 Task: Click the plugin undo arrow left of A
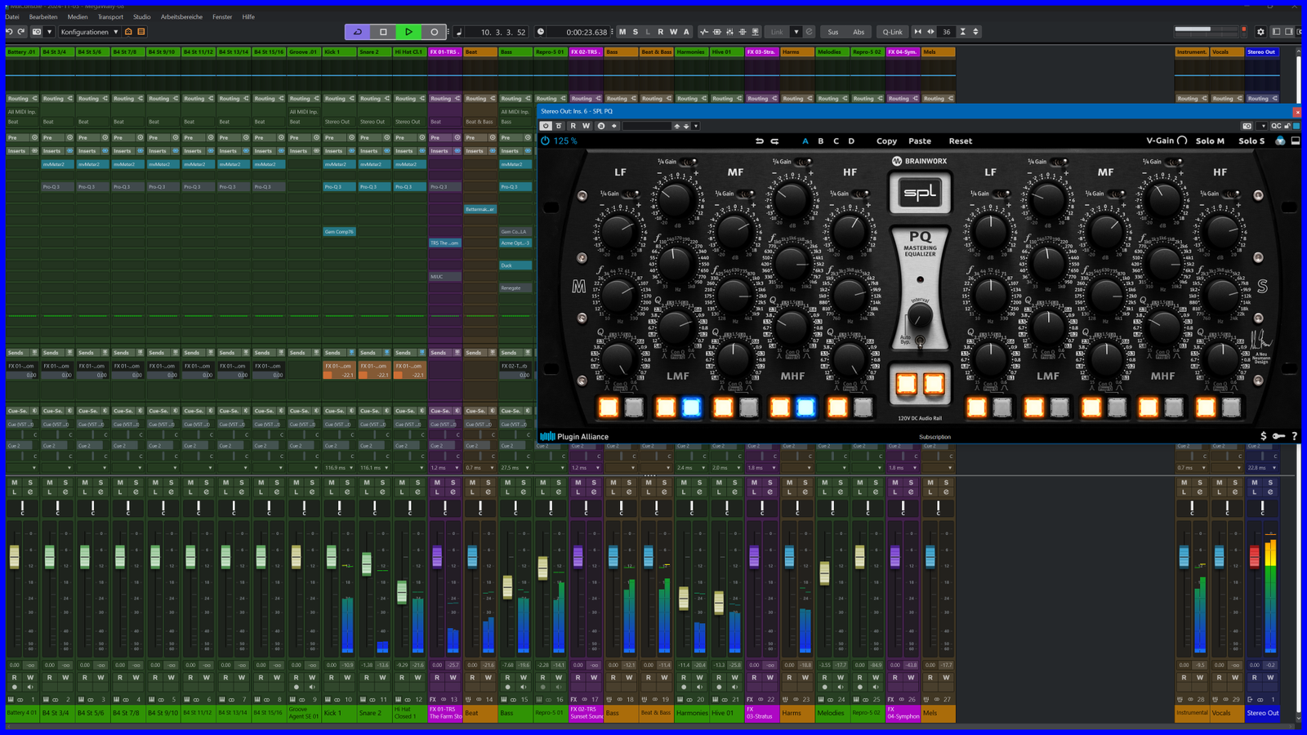[x=760, y=140]
